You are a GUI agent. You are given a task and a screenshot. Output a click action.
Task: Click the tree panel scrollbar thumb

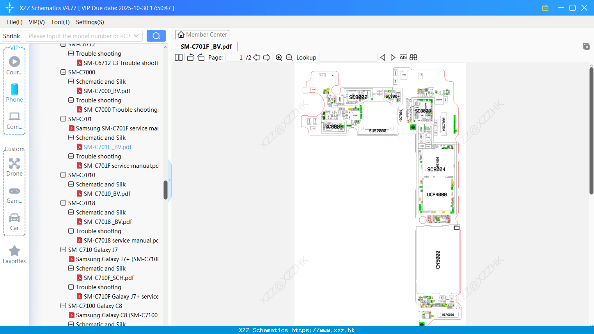point(165,190)
